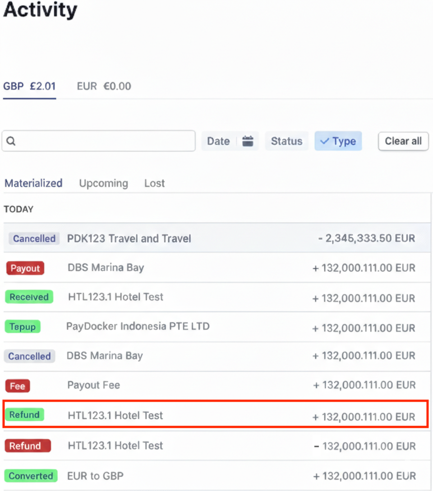The height and width of the screenshot is (491, 433).
Task: Switch to the Upcoming tab
Action: pyautogui.click(x=103, y=183)
